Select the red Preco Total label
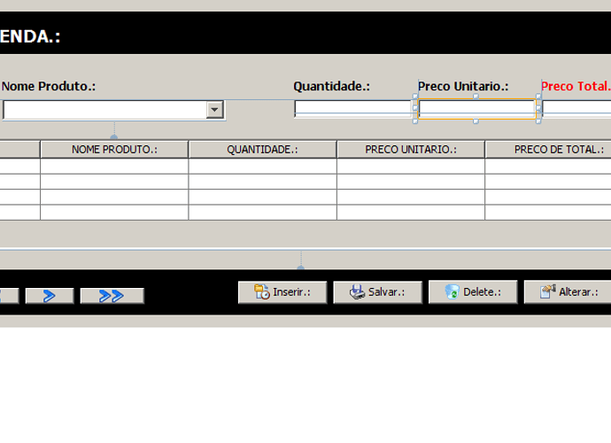This screenshot has height=443, width=611. point(576,86)
